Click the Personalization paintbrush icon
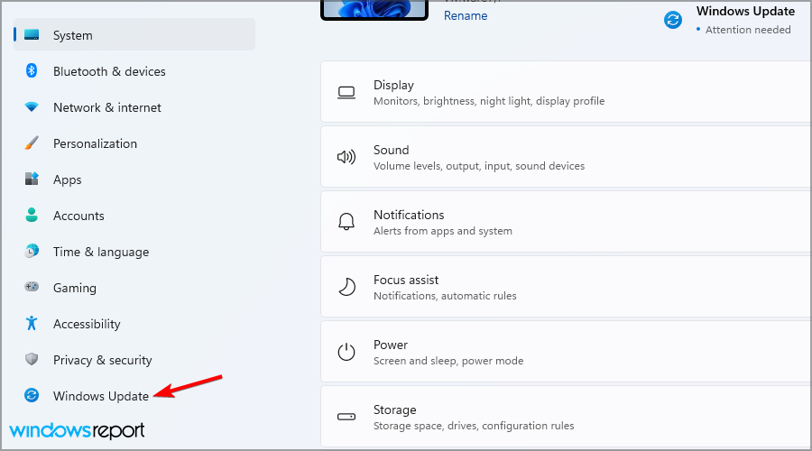This screenshot has width=812, height=451. (x=32, y=143)
